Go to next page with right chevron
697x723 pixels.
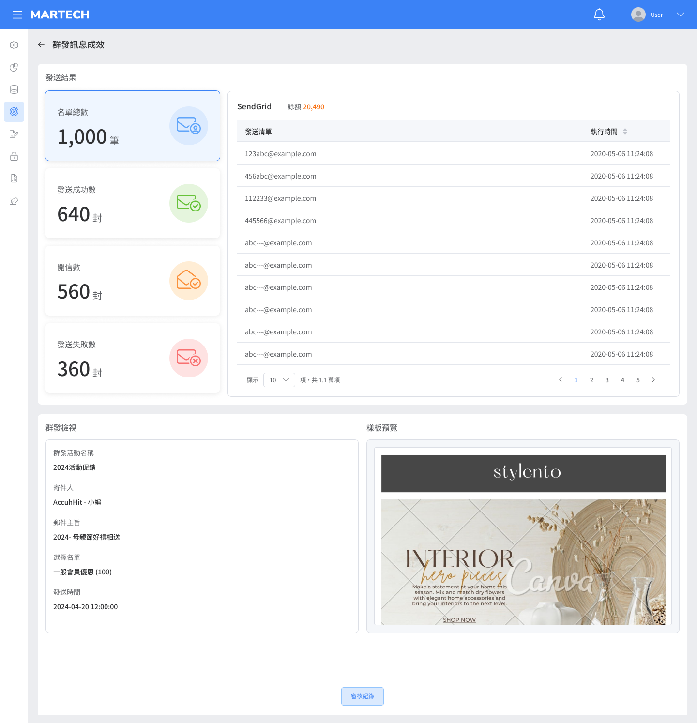(x=653, y=380)
